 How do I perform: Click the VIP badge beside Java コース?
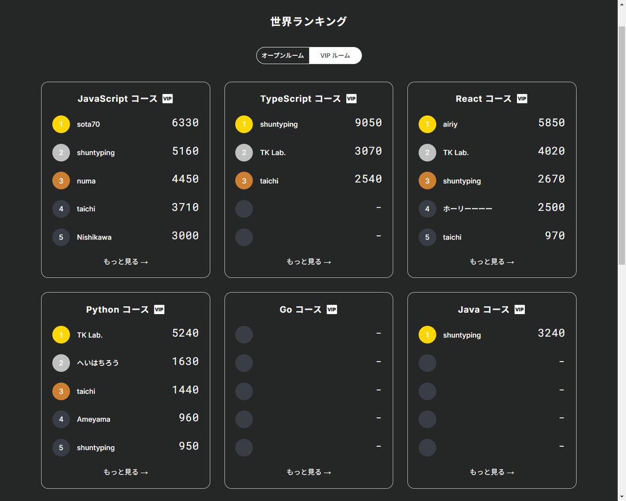tap(520, 309)
